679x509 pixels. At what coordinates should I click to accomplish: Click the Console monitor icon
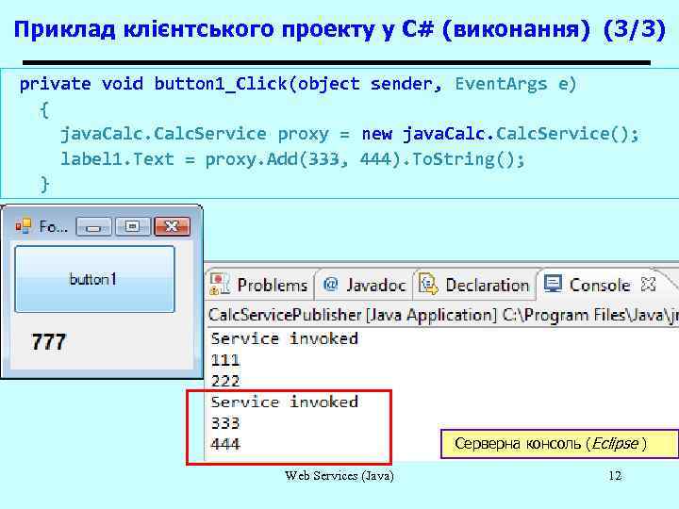click(553, 284)
